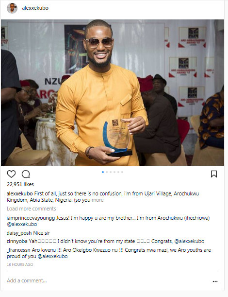Open alexxekubo profile picture avatar

pyautogui.click(x=12, y=8)
